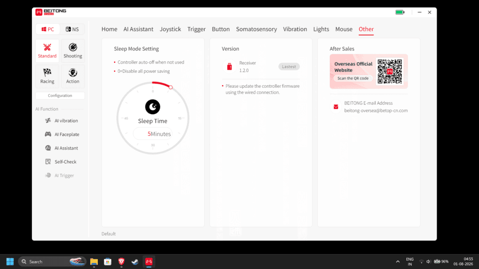Open the clock and date panel
The width and height of the screenshot is (479, 269).
pyautogui.click(x=463, y=262)
